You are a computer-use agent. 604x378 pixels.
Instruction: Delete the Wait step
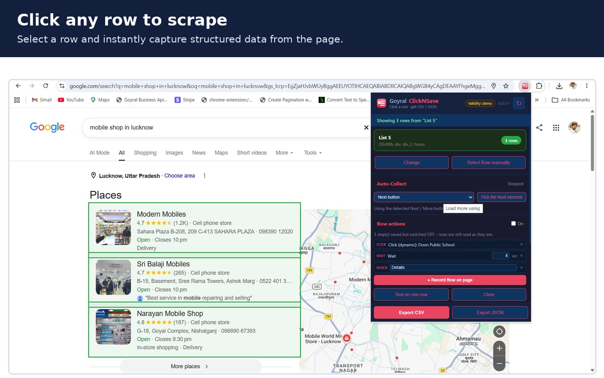521,256
